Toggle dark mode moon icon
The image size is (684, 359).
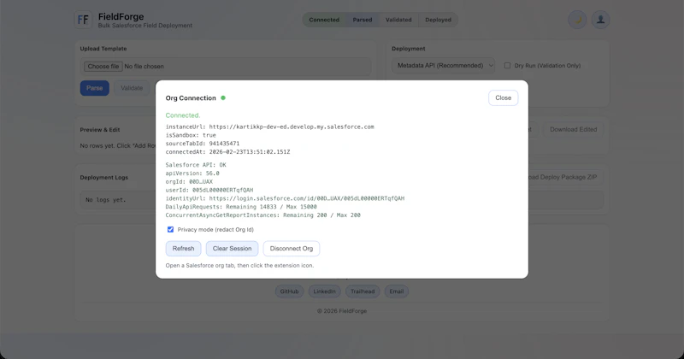[x=577, y=20]
